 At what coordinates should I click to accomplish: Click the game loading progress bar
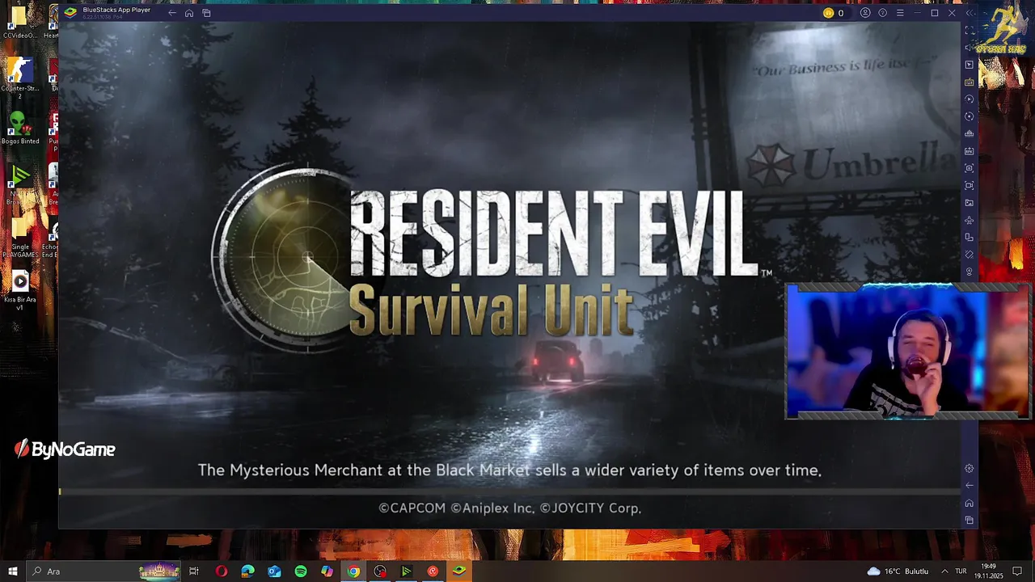[509, 491]
